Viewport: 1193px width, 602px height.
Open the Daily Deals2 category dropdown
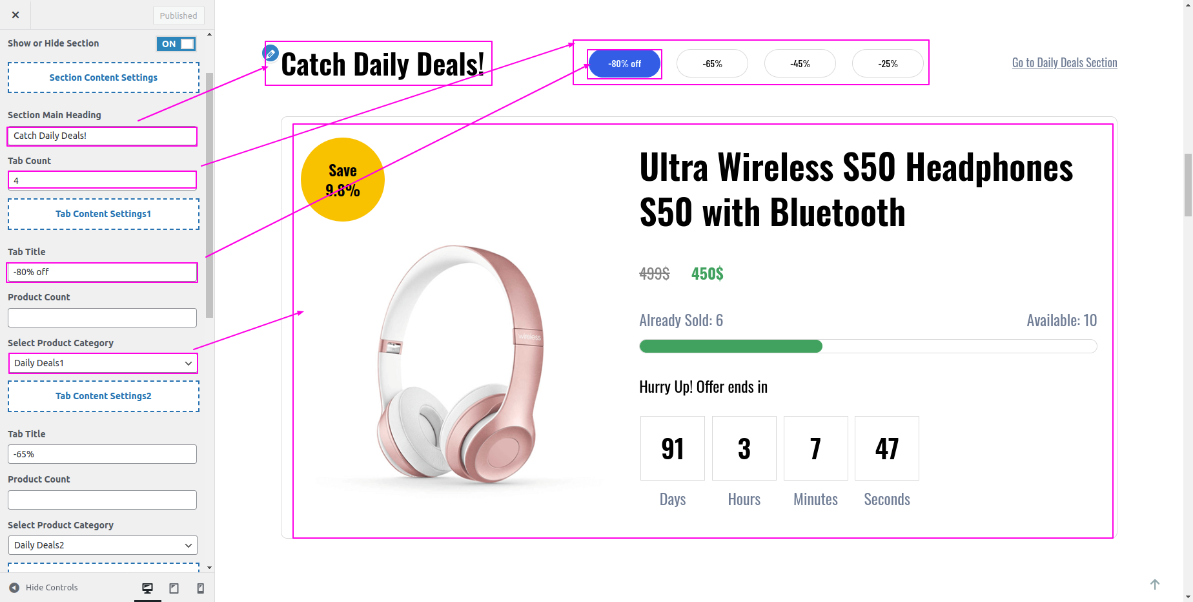(x=103, y=545)
